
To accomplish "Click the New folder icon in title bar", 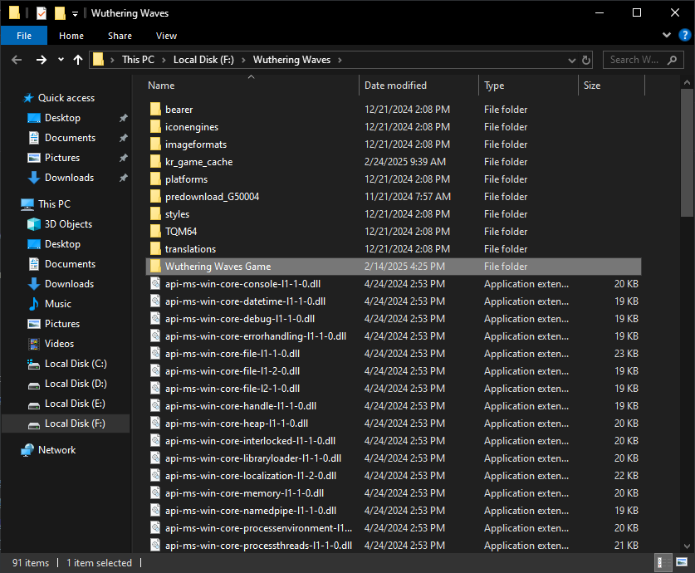I will (60, 13).
